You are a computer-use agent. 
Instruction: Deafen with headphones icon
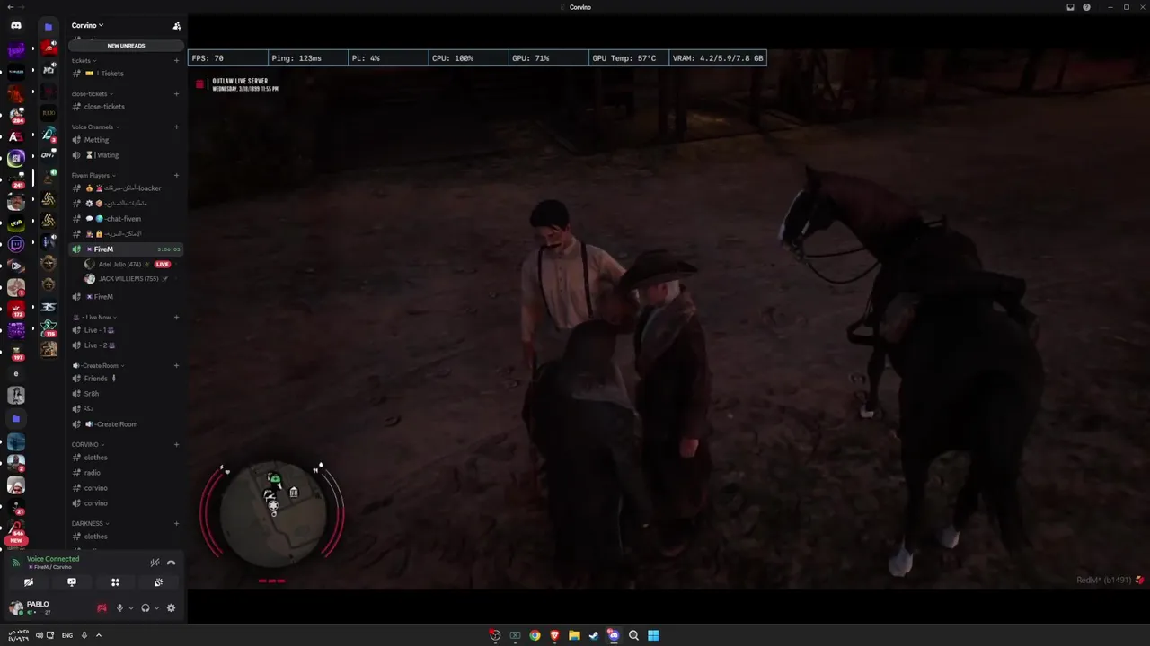pos(146,608)
